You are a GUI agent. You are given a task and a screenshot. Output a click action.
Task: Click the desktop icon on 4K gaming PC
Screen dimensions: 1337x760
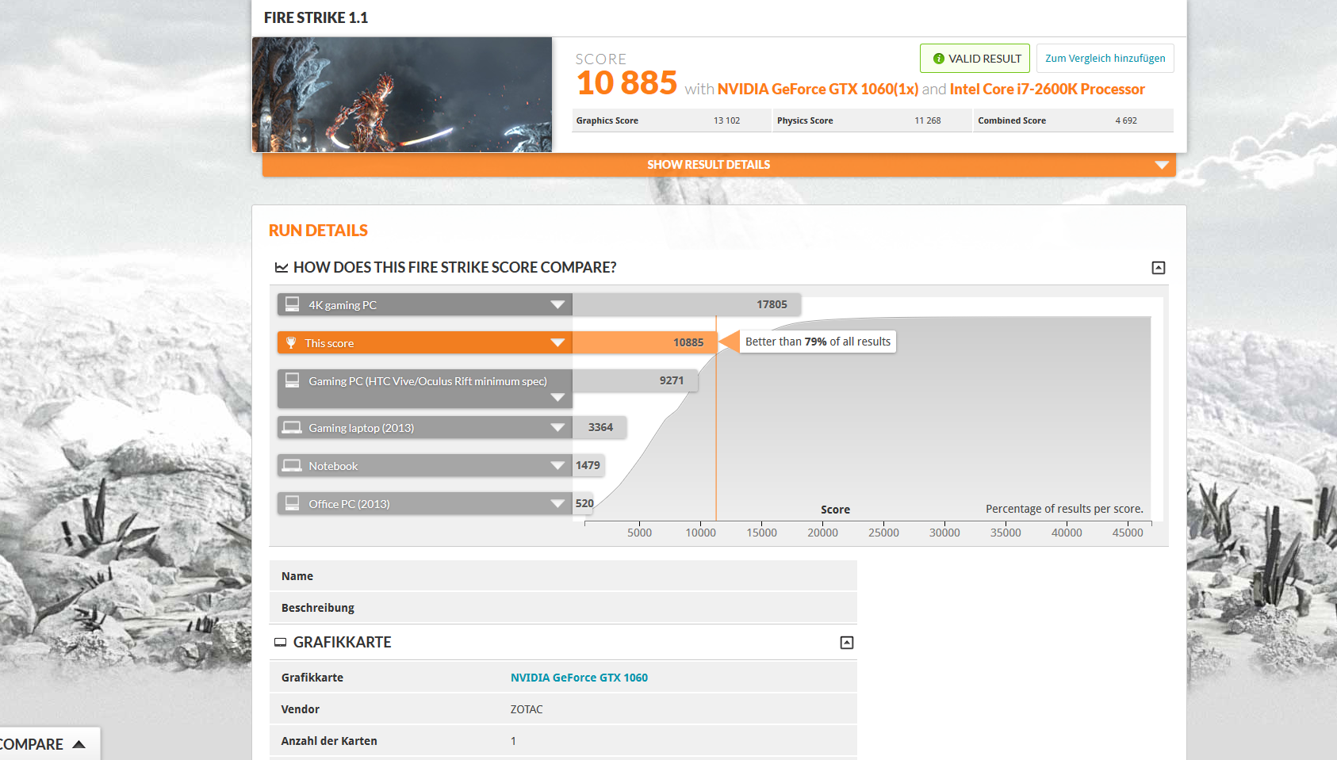[x=293, y=304]
